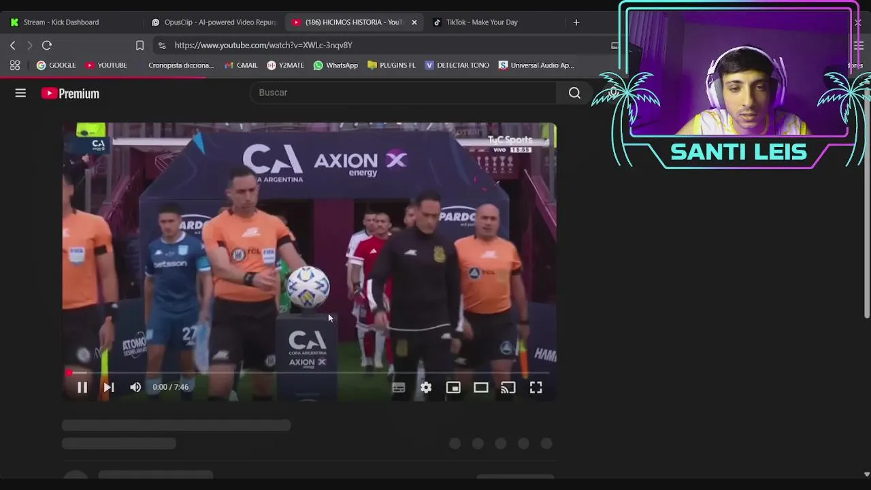Pause the YouTube video
Screen dimensions: 871x490
click(x=82, y=387)
